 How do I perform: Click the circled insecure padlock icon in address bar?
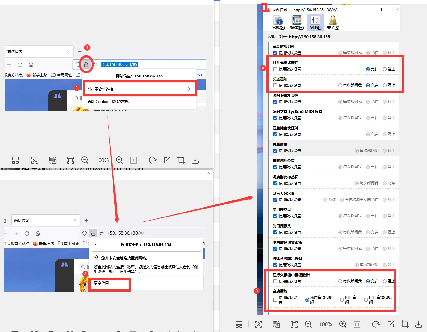(86, 64)
